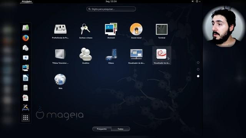246x138 pixels.
Task: Launch the Web browser globe app
Action: [60, 81]
